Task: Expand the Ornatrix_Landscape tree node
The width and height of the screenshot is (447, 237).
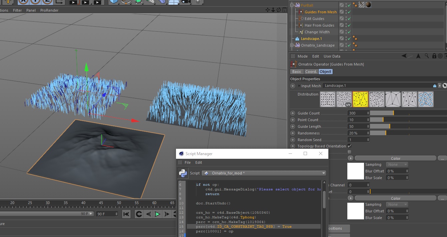Action: (292, 45)
